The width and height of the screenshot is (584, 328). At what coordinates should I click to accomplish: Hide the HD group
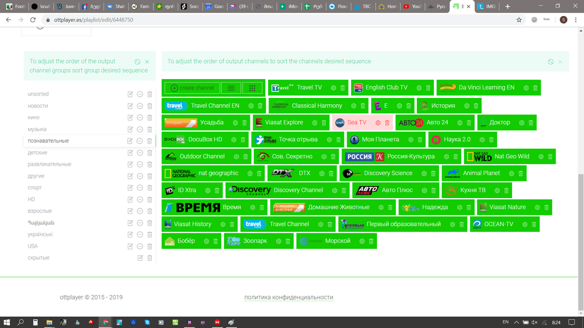[x=140, y=200]
